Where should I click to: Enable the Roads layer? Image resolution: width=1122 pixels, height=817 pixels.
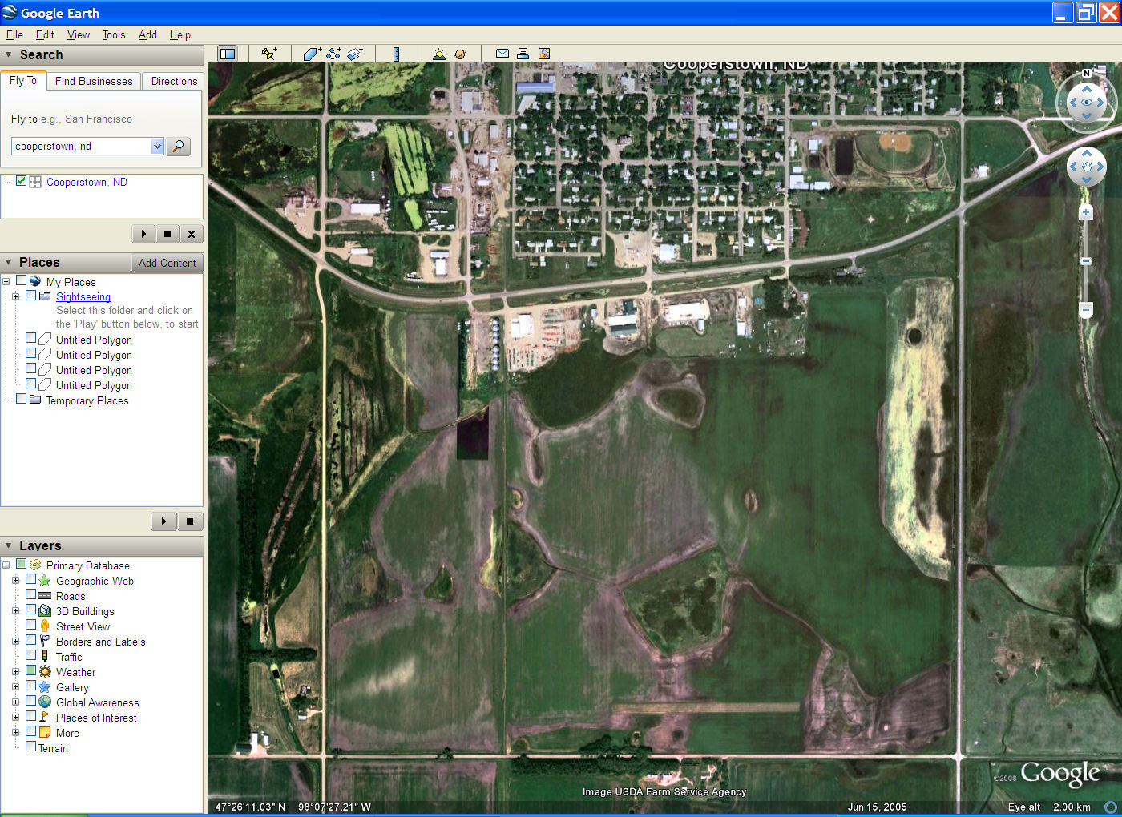[x=31, y=594]
